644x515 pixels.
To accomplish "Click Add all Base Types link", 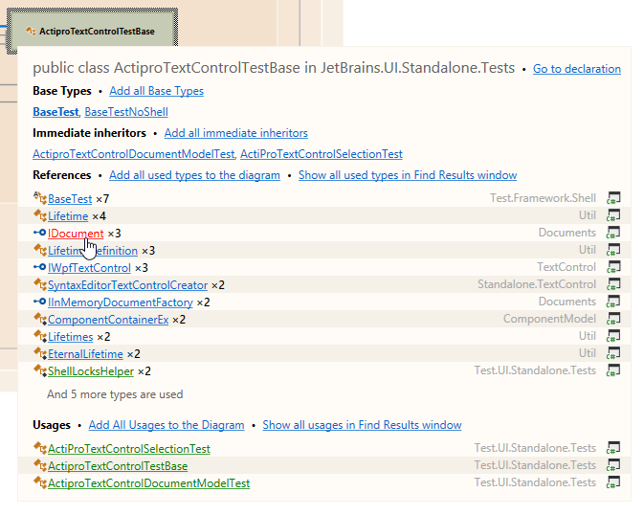I will tap(156, 91).
